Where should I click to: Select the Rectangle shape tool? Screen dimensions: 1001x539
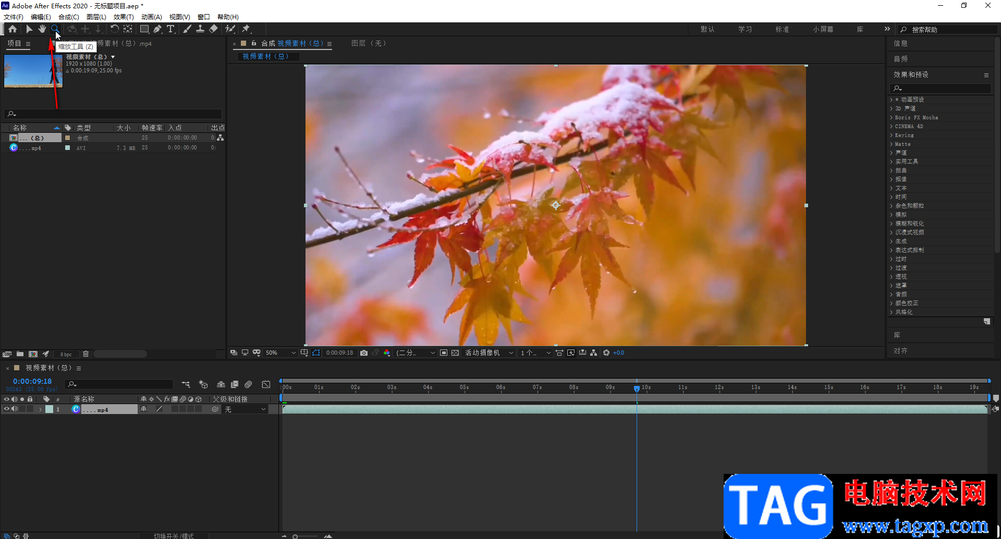[x=144, y=29]
